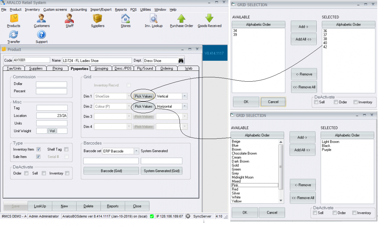This screenshot has height=227, width=380.
Task: Click the LookUp button
Action: coord(40,206)
